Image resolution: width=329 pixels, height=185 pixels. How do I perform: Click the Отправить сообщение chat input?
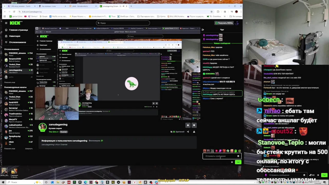(222, 156)
